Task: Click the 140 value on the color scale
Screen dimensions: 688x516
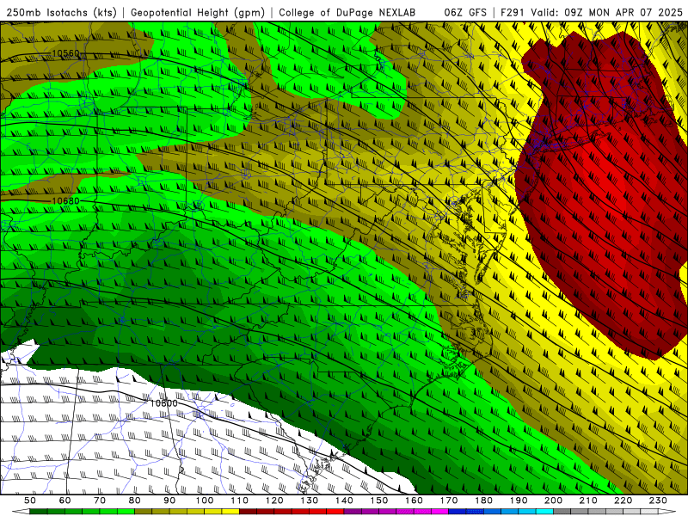Action: 345,501
